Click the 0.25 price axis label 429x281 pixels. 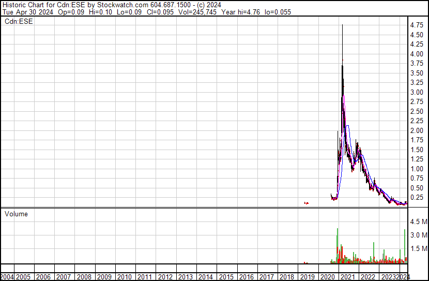pyautogui.click(x=417, y=197)
